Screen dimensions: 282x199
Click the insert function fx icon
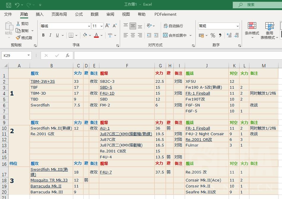(67, 55)
